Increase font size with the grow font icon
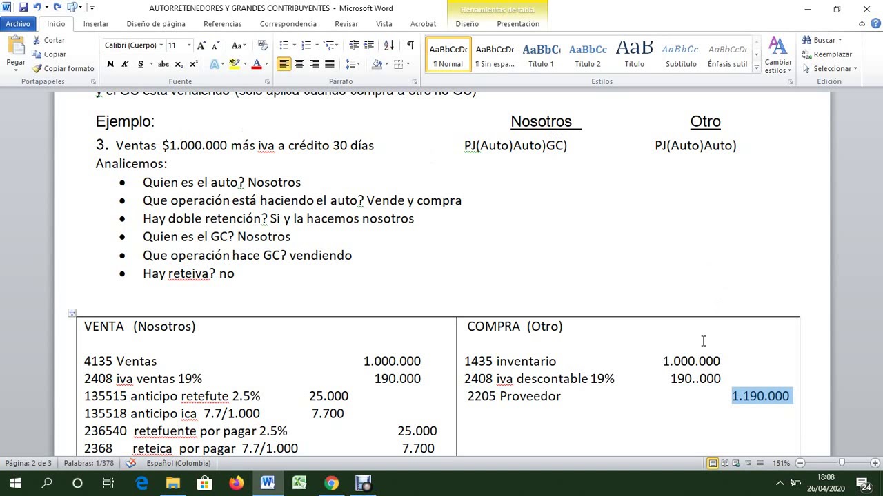The width and height of the screenshot is (883, 496). (x=201, y=45)
